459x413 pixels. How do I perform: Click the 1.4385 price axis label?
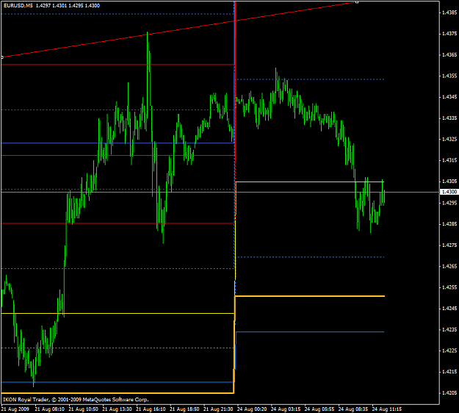point(449,12)
